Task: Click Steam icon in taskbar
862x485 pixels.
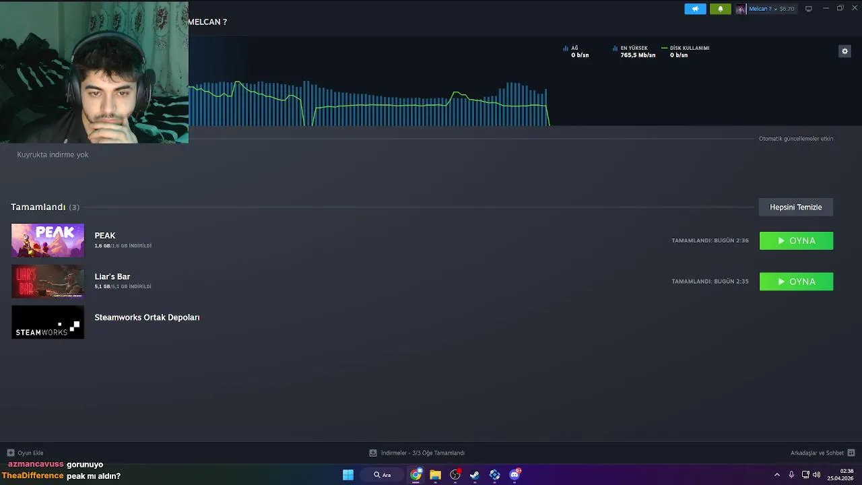Action: [x=475, y=475]
